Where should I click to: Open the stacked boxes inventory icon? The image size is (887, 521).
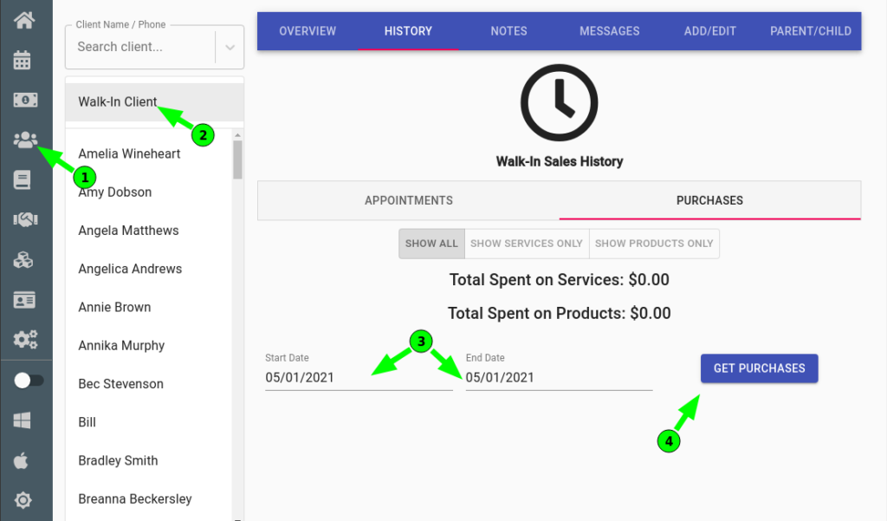tap(23, 260)
